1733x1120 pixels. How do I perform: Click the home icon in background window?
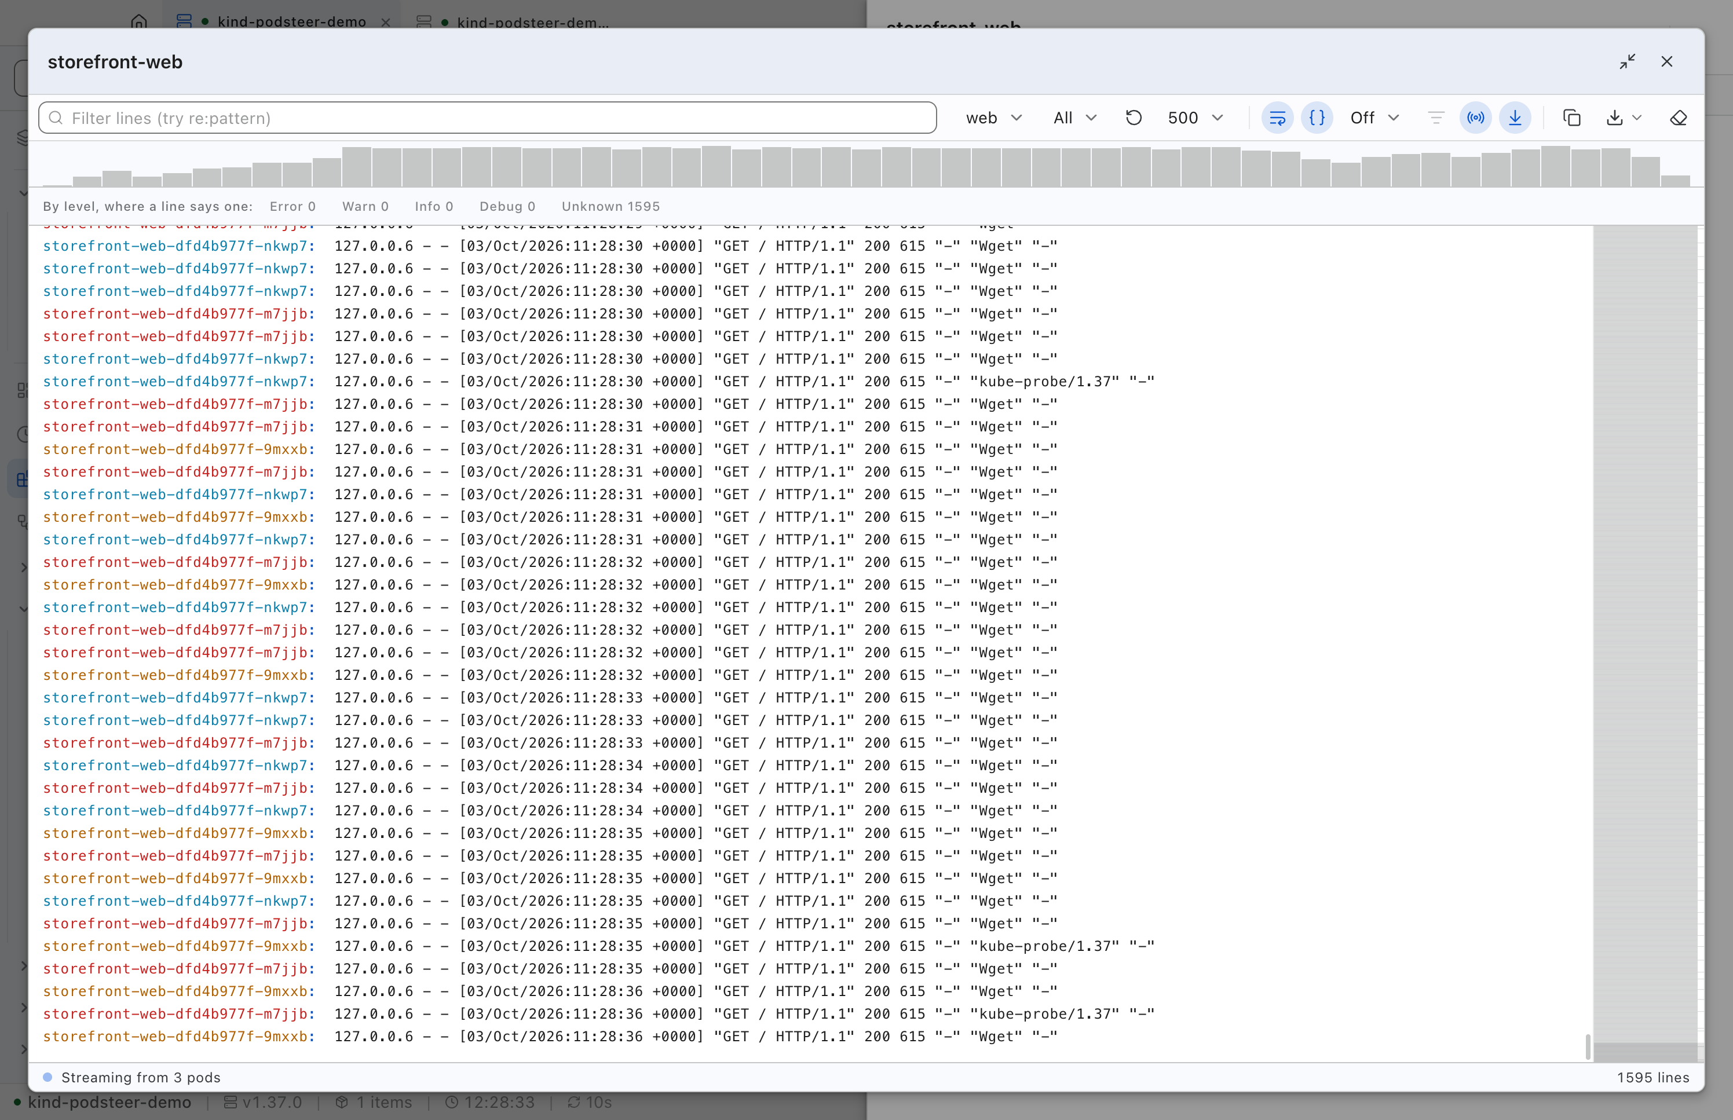click(139, 21)
